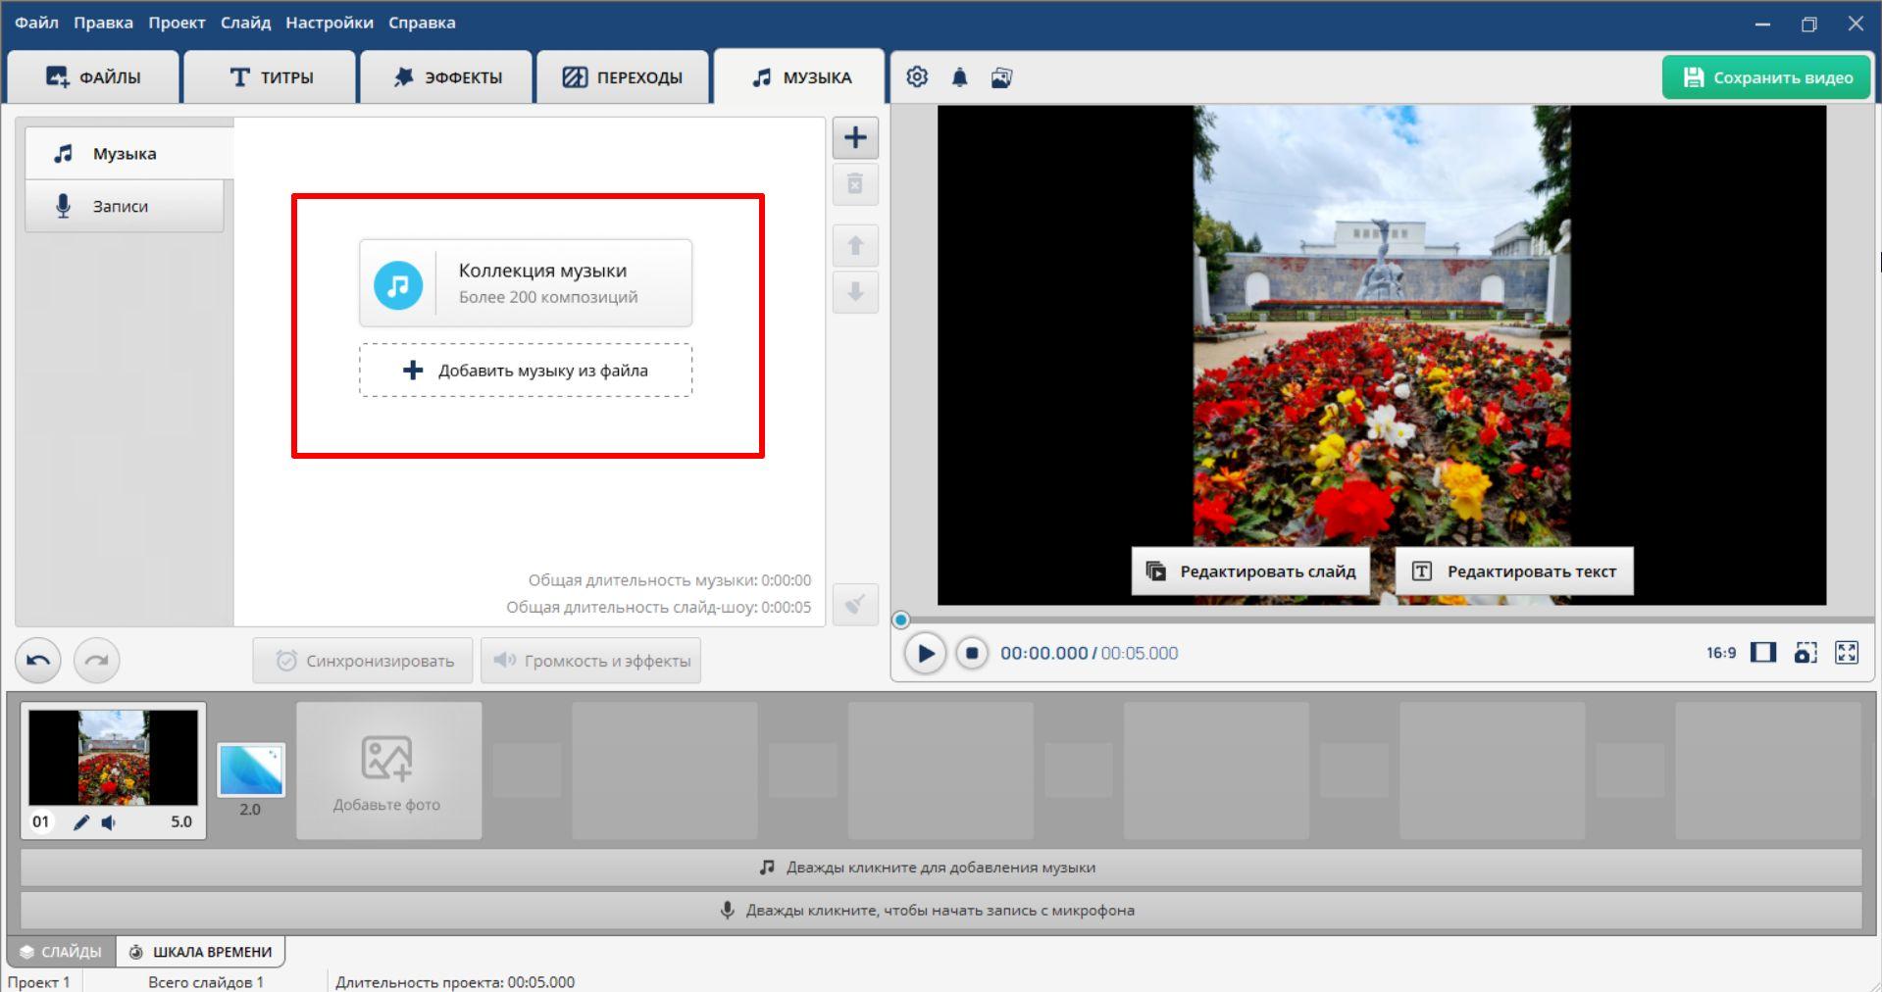
Task: Click the transition thumbnail after slide 01
Action: click(x=251, y=769)
